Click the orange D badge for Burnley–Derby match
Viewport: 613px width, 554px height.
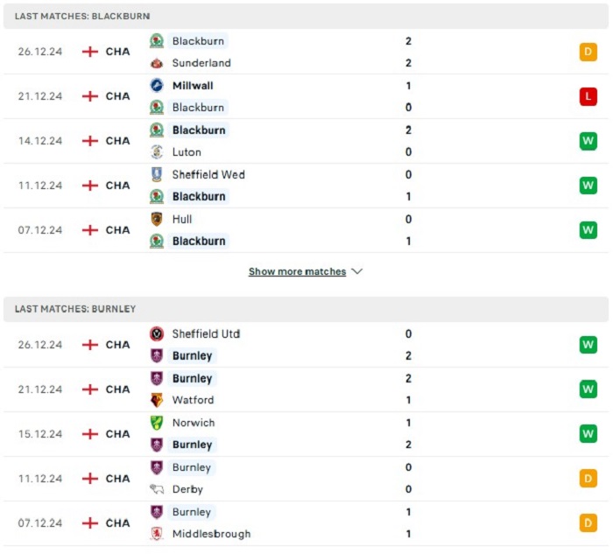point(588,479)
